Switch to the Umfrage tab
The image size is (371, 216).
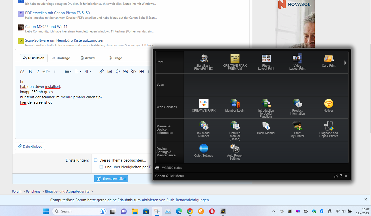(x=61, y=58)
